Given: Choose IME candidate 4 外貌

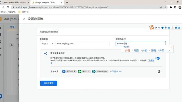Looking at the screenshot, I should 152,50.
